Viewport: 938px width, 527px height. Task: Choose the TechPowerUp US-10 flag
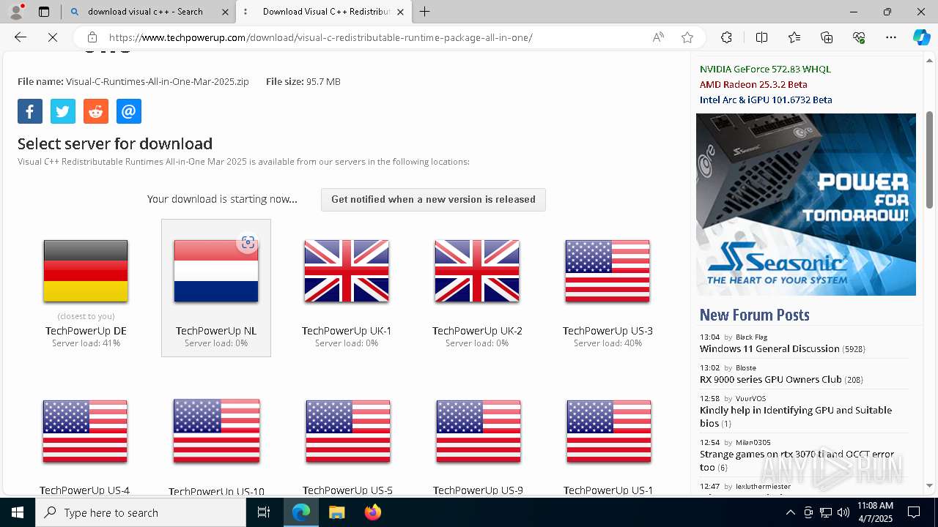click(x=216, y=431)
